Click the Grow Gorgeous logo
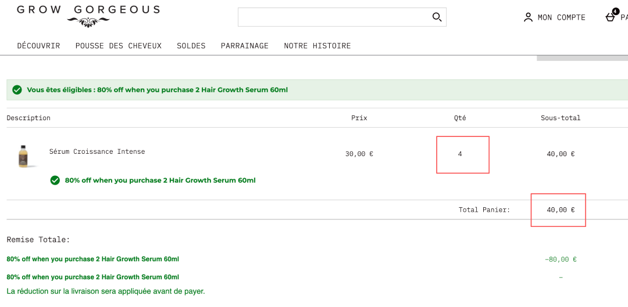This screenshot has width=628, height=307. coord(88,16)
